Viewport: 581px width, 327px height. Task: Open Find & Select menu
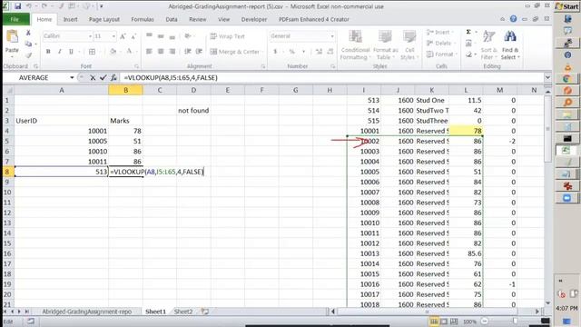[x=510, y=45]
